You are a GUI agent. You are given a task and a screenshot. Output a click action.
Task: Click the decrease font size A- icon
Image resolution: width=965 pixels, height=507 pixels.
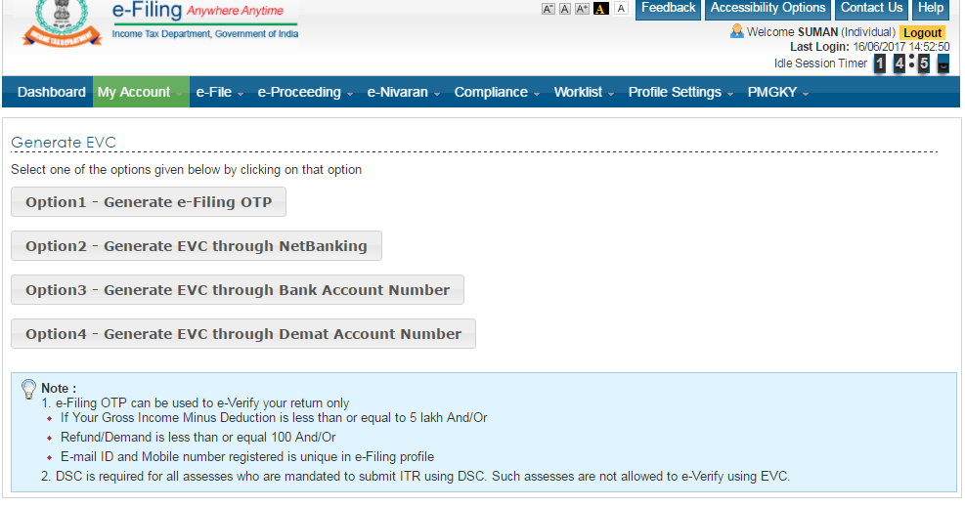548,9
